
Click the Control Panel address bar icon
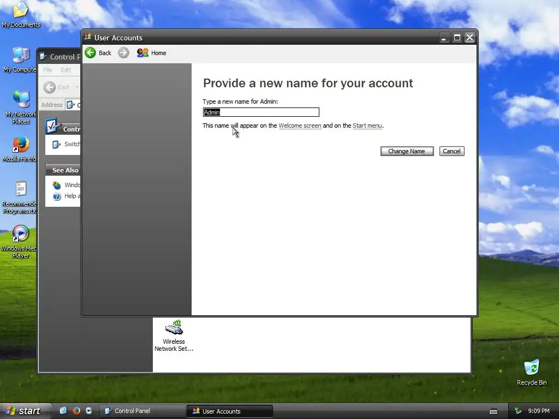70,105
